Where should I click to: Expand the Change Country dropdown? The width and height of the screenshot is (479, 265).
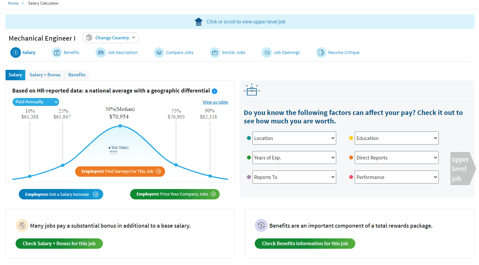(111, 38)
